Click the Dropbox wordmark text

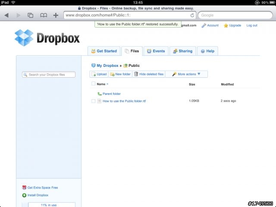(x=58, y=38)
